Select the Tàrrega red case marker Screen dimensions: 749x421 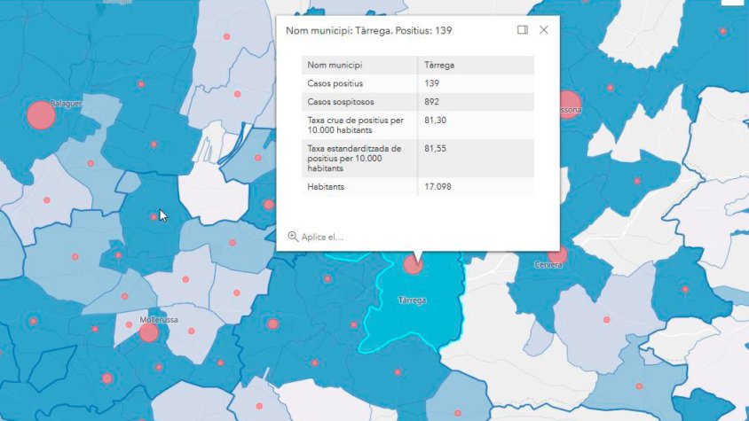click(413, 264)
